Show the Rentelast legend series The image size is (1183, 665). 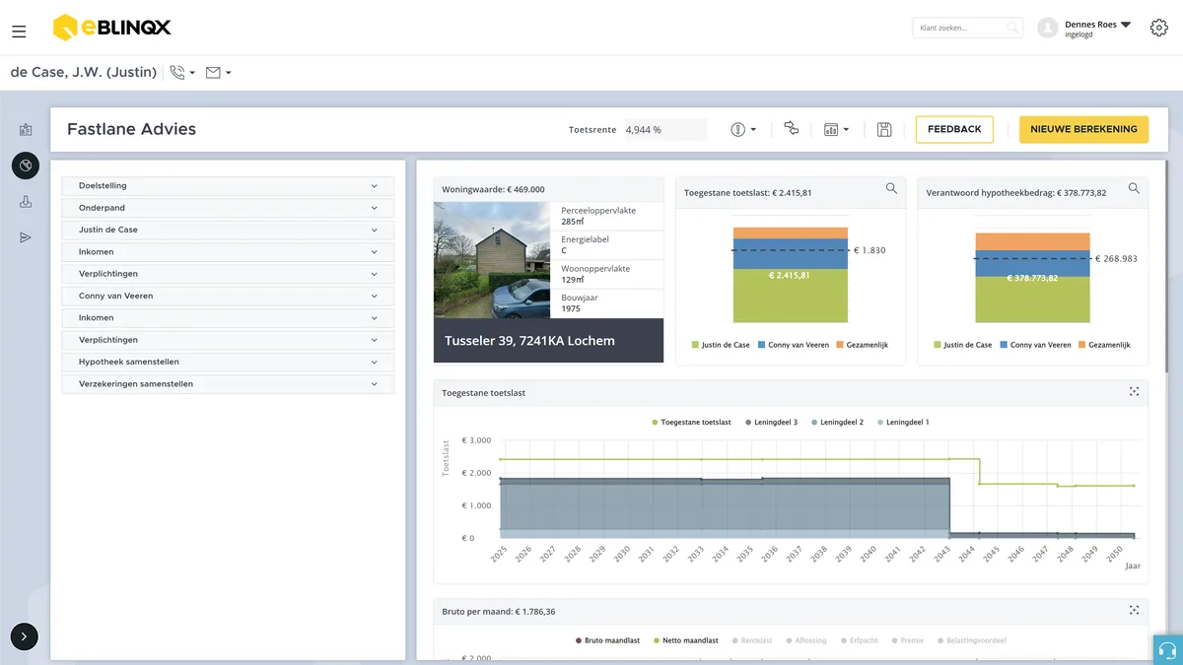[753, 640]
